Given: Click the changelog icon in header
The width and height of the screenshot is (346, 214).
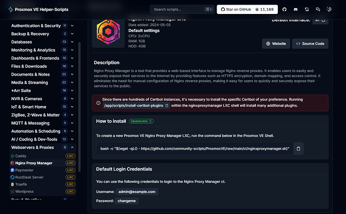Looking at the screenshot, I should pyautogui.click(x=307, y=9).
